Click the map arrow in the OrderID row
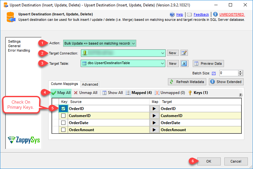253x169 pixels. point(154,109)
